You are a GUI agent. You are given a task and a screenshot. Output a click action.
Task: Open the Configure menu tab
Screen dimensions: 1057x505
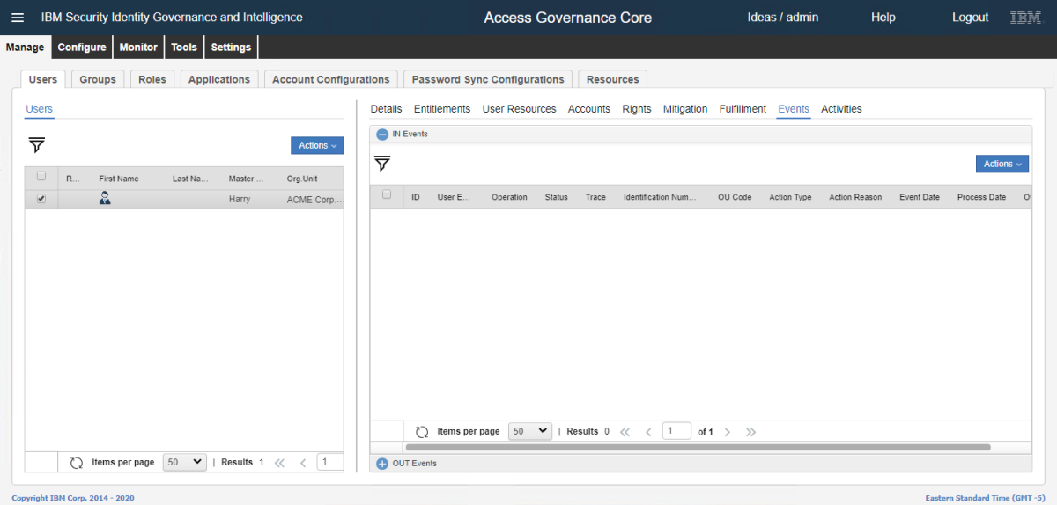(x=82, y=48)
